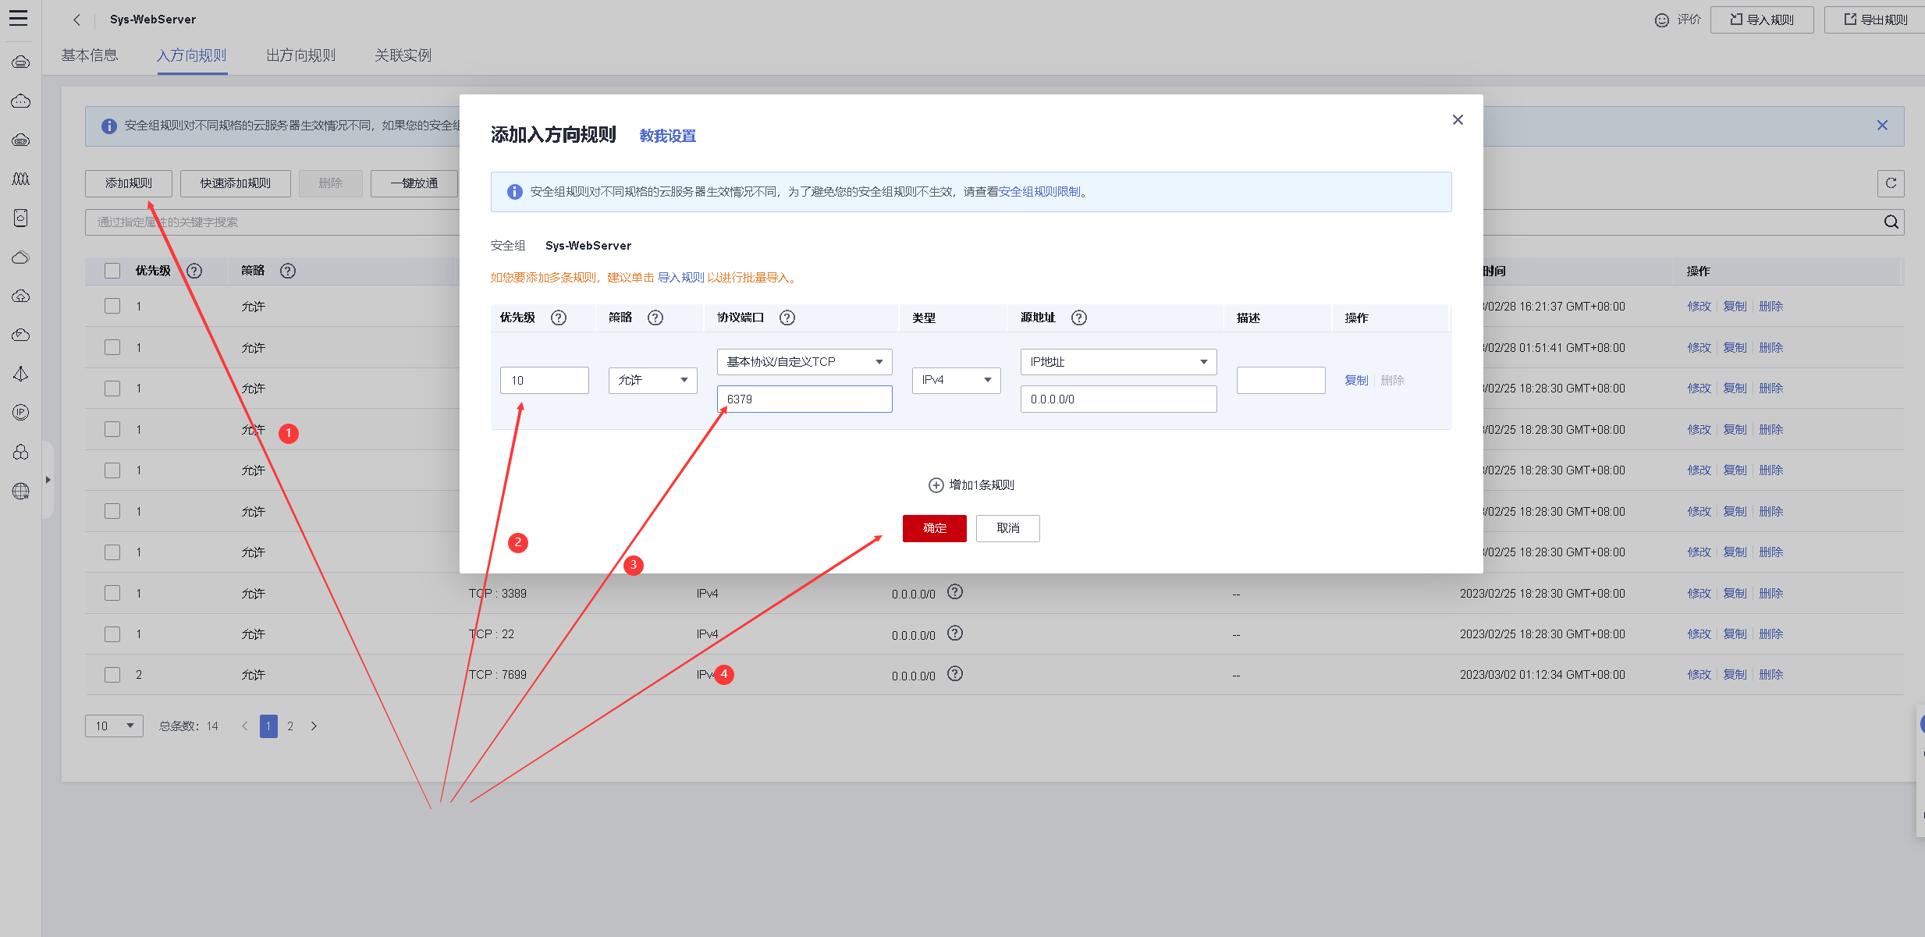Screen dimensions: 1925x937
Task: Click the search magnifier icon
Action: coord(1891,222)
